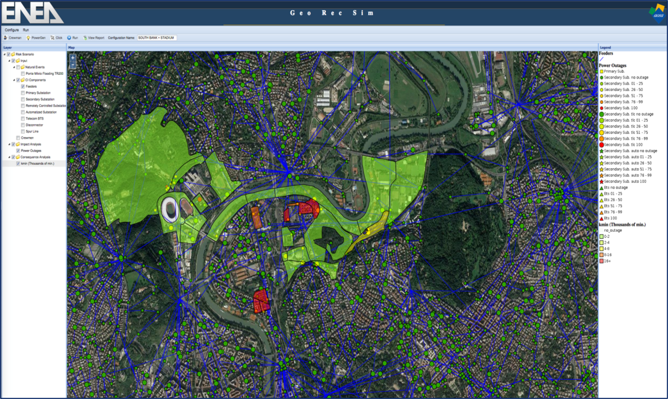Click the Impact Analysis folder icon
Viewport: 668px width, 399px height.
pos(18,144)
